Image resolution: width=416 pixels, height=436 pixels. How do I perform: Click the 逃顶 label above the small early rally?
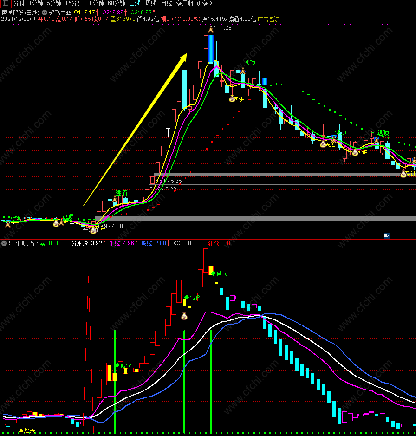tap(122, 193)
